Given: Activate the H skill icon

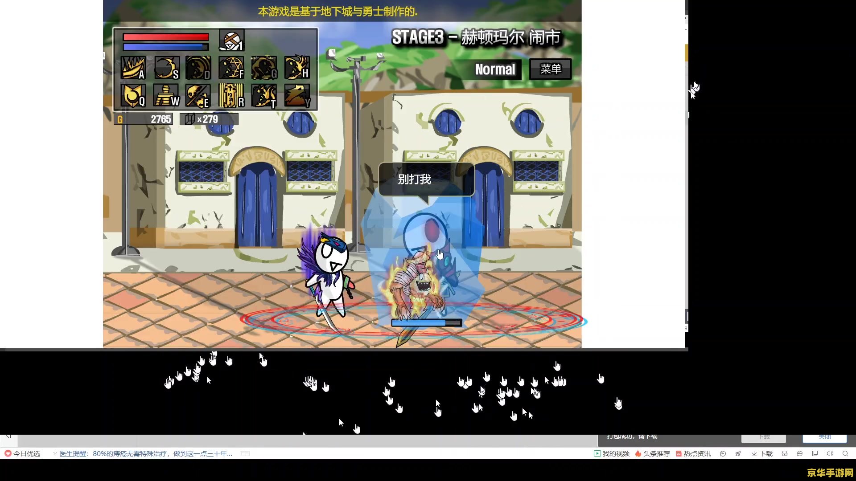Looking at the screenshot, I should click(x=297, y=68).
